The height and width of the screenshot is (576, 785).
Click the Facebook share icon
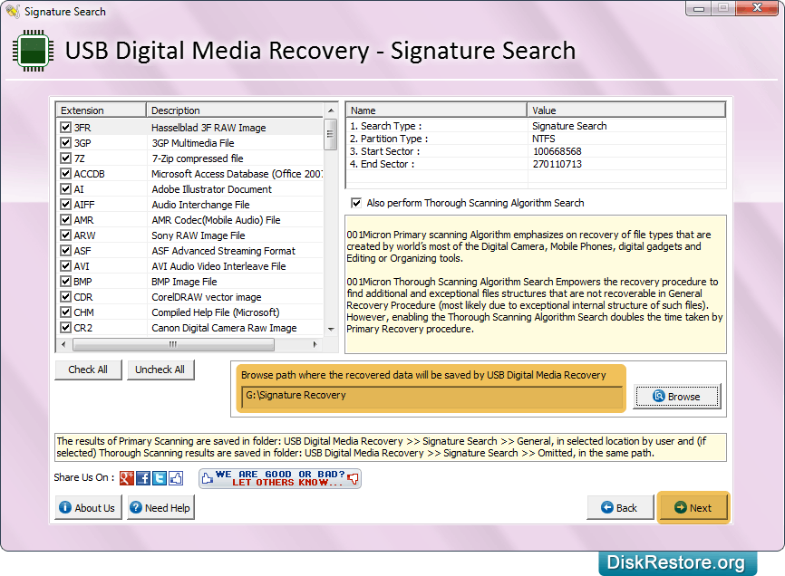pyautogui.click(x=143, y=478)
